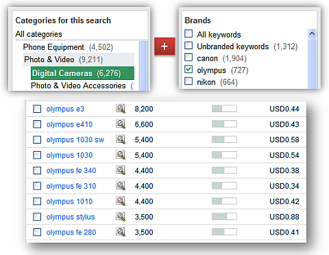Screen dimensions: 329x255
Task: Click the olympus e410 keyword link
Action: (x=69, y=124)
